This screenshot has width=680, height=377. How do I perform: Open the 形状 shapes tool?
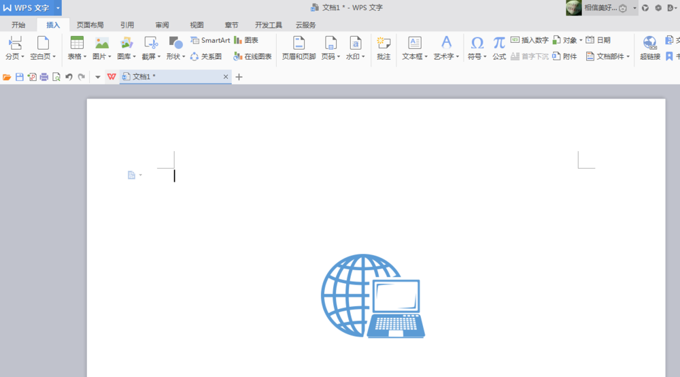pyautogui.click(x=175, y=44)
